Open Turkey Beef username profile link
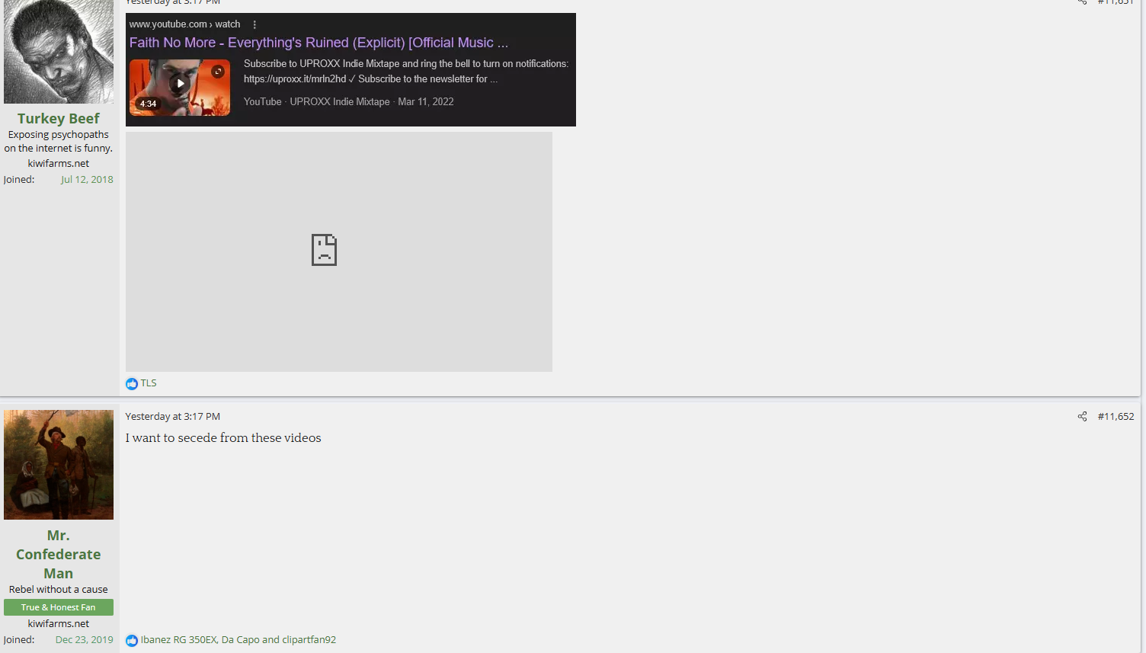The width and height of the screenshot is (1146, 653). [59, 118]
